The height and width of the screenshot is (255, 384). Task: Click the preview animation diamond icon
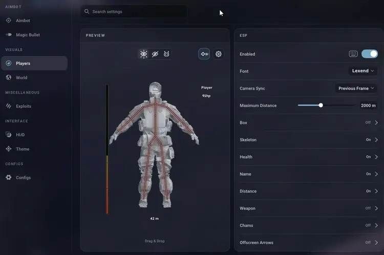coord(204,54)
